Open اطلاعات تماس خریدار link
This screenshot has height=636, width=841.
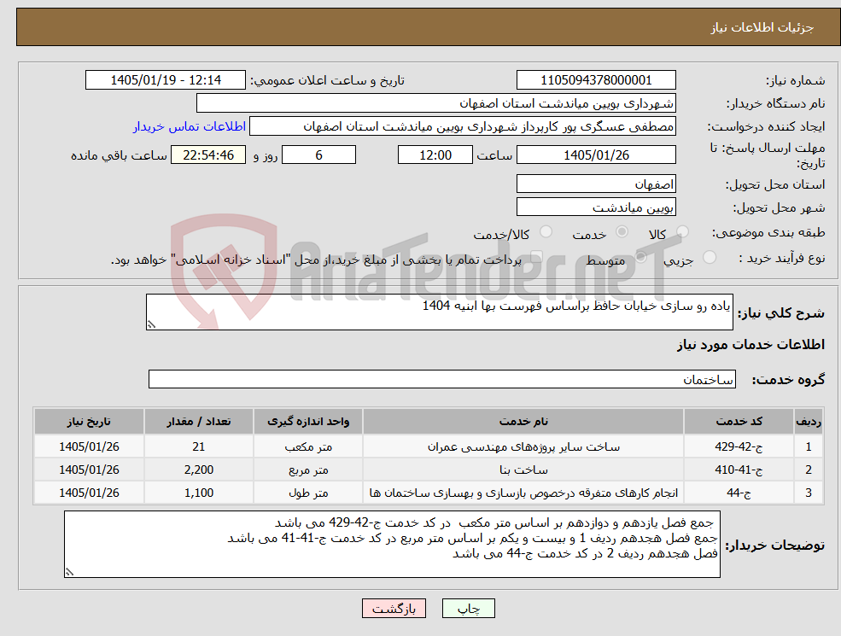[x=190, y=126]
